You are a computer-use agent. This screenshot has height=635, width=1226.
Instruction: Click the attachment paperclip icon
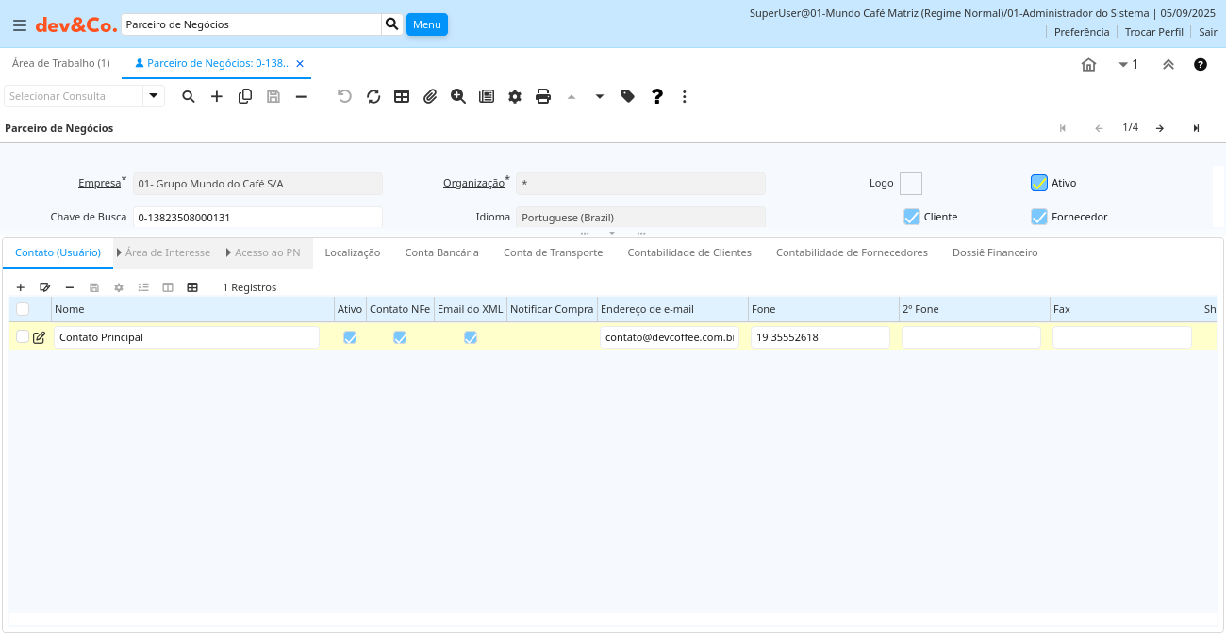coord(430,96)
